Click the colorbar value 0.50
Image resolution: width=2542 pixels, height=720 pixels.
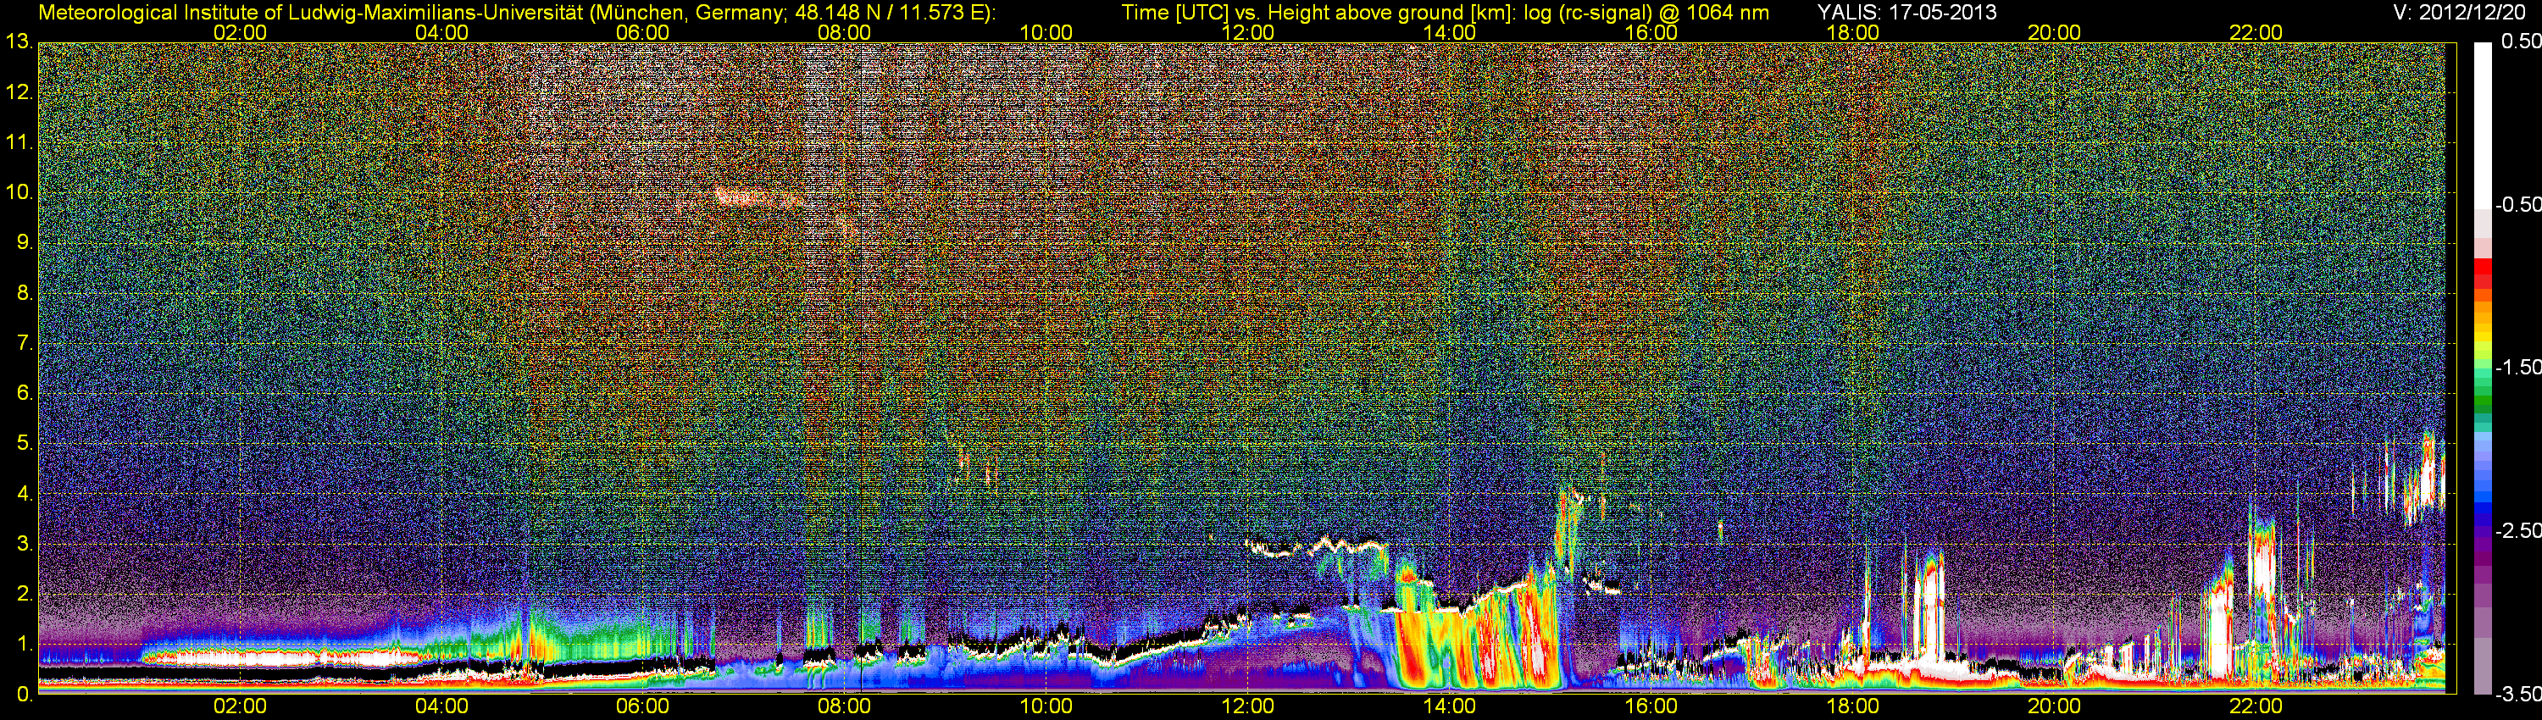pyautogui.click(x=2522, y=42)
